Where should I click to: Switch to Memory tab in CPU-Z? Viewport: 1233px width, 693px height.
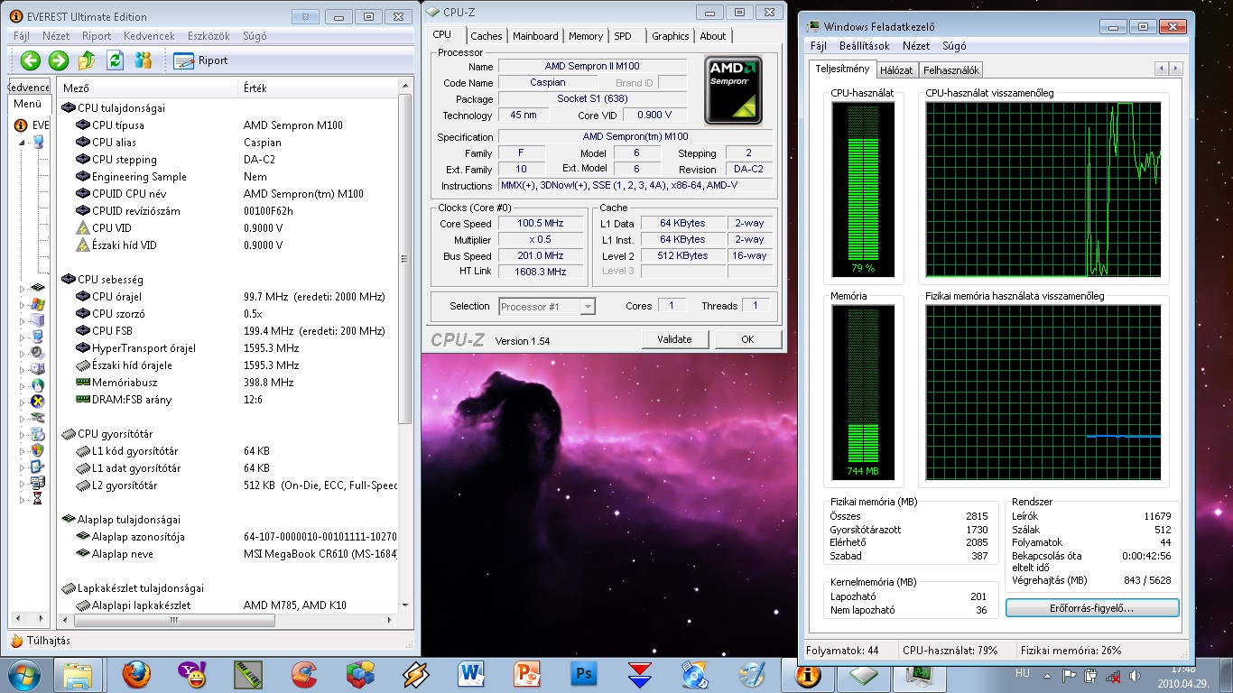pos(586,36)
